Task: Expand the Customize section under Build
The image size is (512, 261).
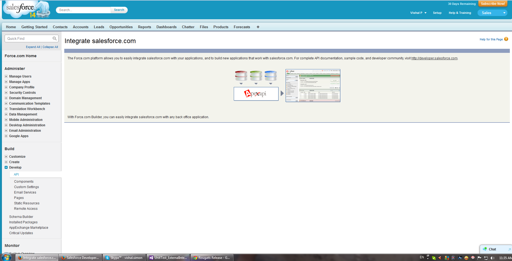Action: pos(6,157)
